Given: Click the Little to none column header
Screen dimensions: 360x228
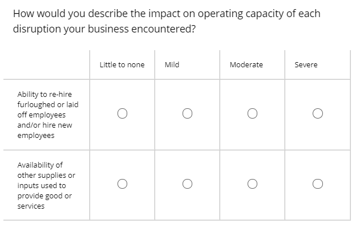Looking at the screenshot, I should click(x=122, y=65).
